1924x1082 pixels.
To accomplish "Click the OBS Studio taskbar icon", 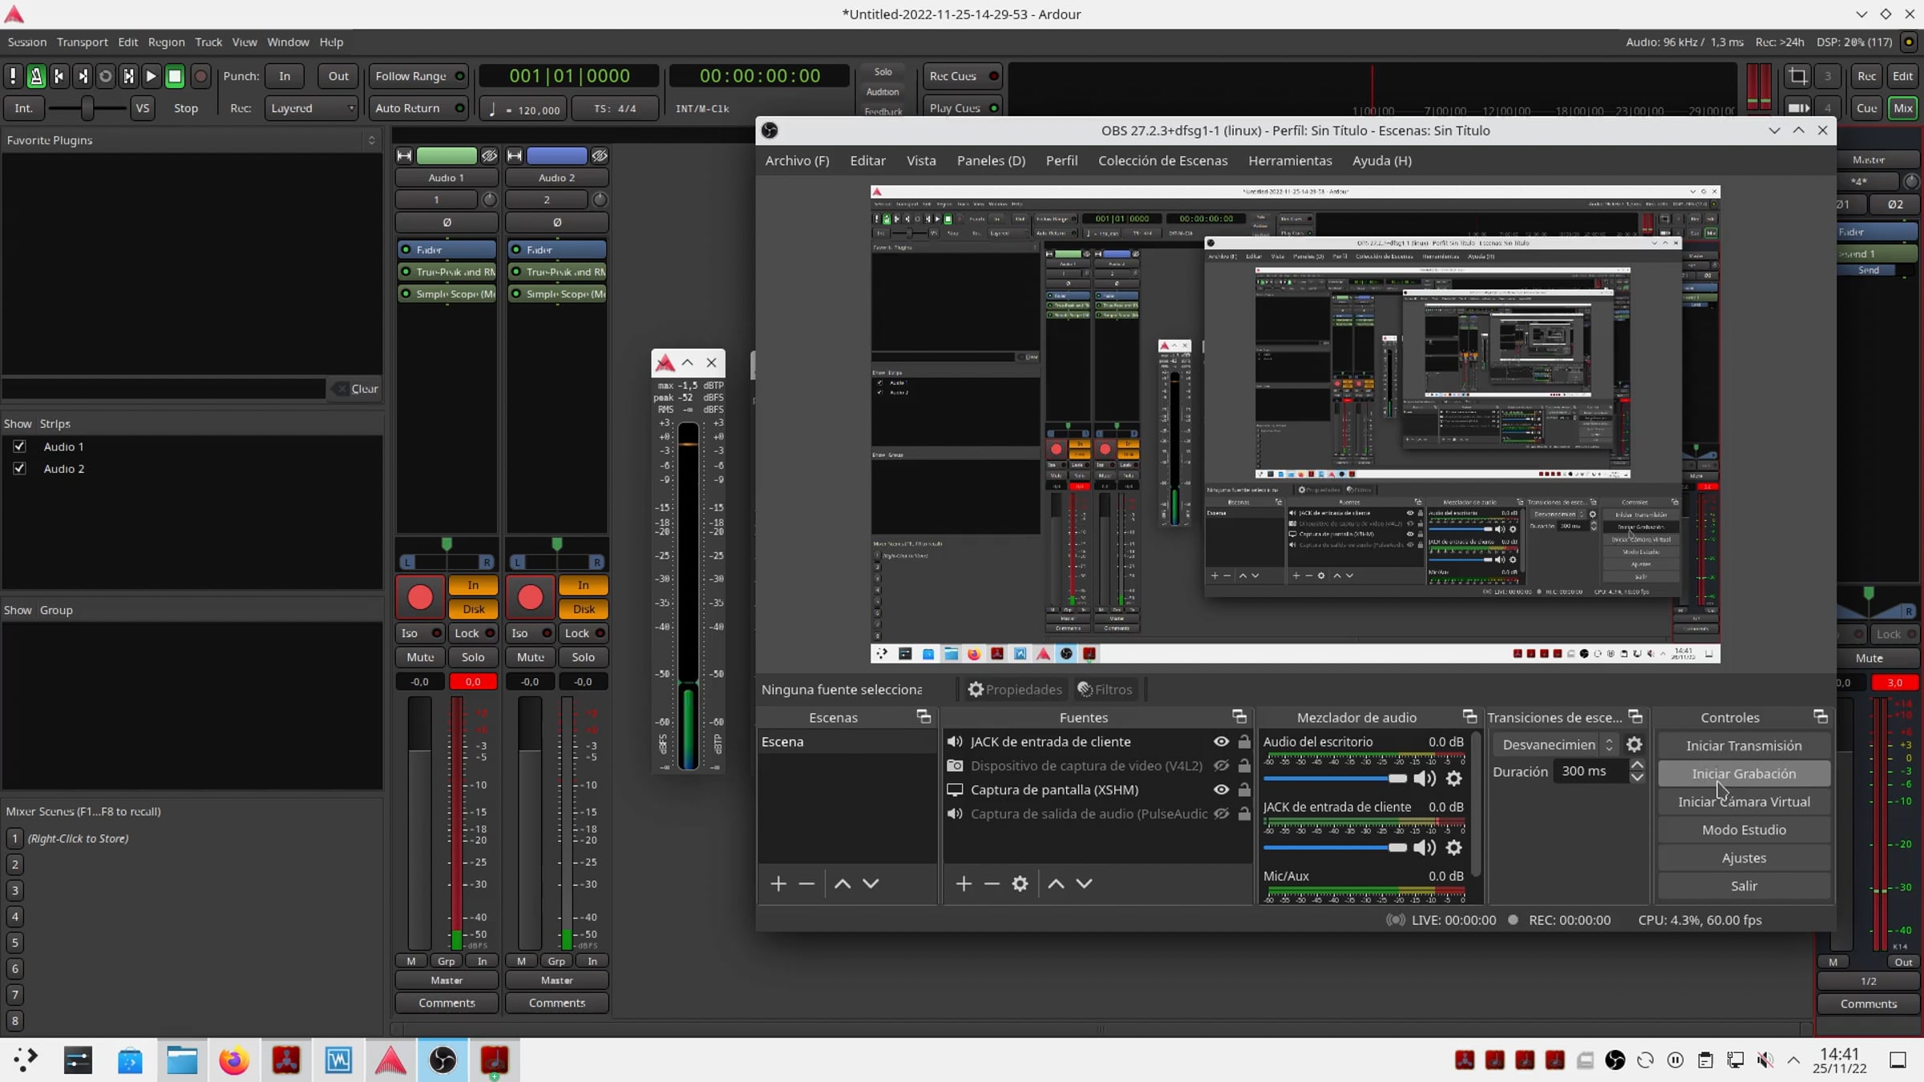I will point(443,1060).
